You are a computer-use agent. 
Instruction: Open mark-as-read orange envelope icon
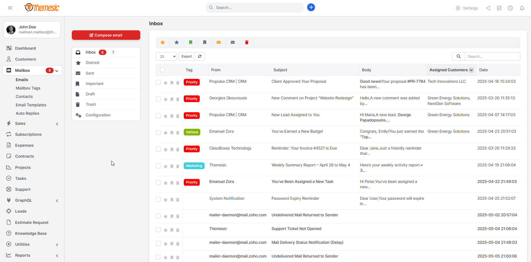(x=219, y=42)
